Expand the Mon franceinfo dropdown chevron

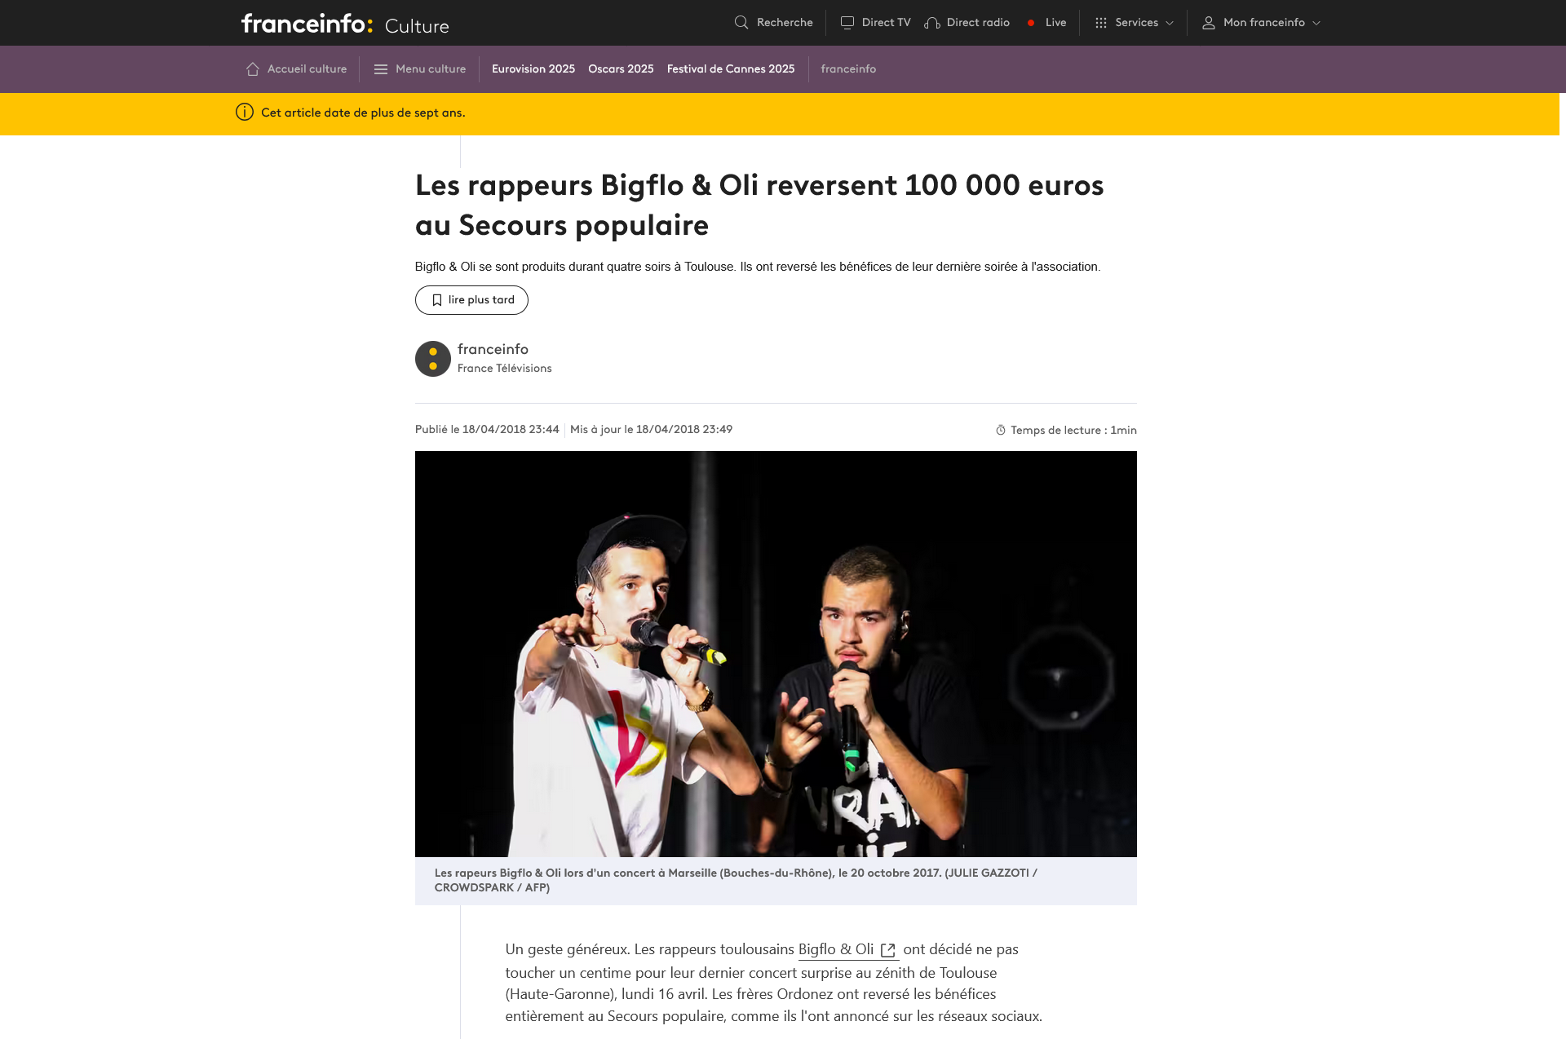(x=1316, y=23)
